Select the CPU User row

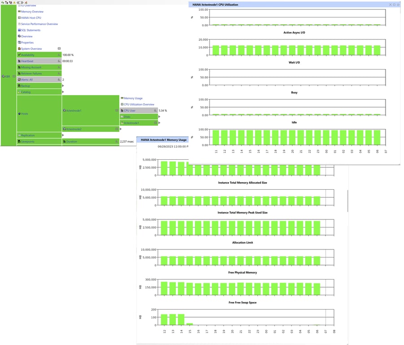(139, 110)
